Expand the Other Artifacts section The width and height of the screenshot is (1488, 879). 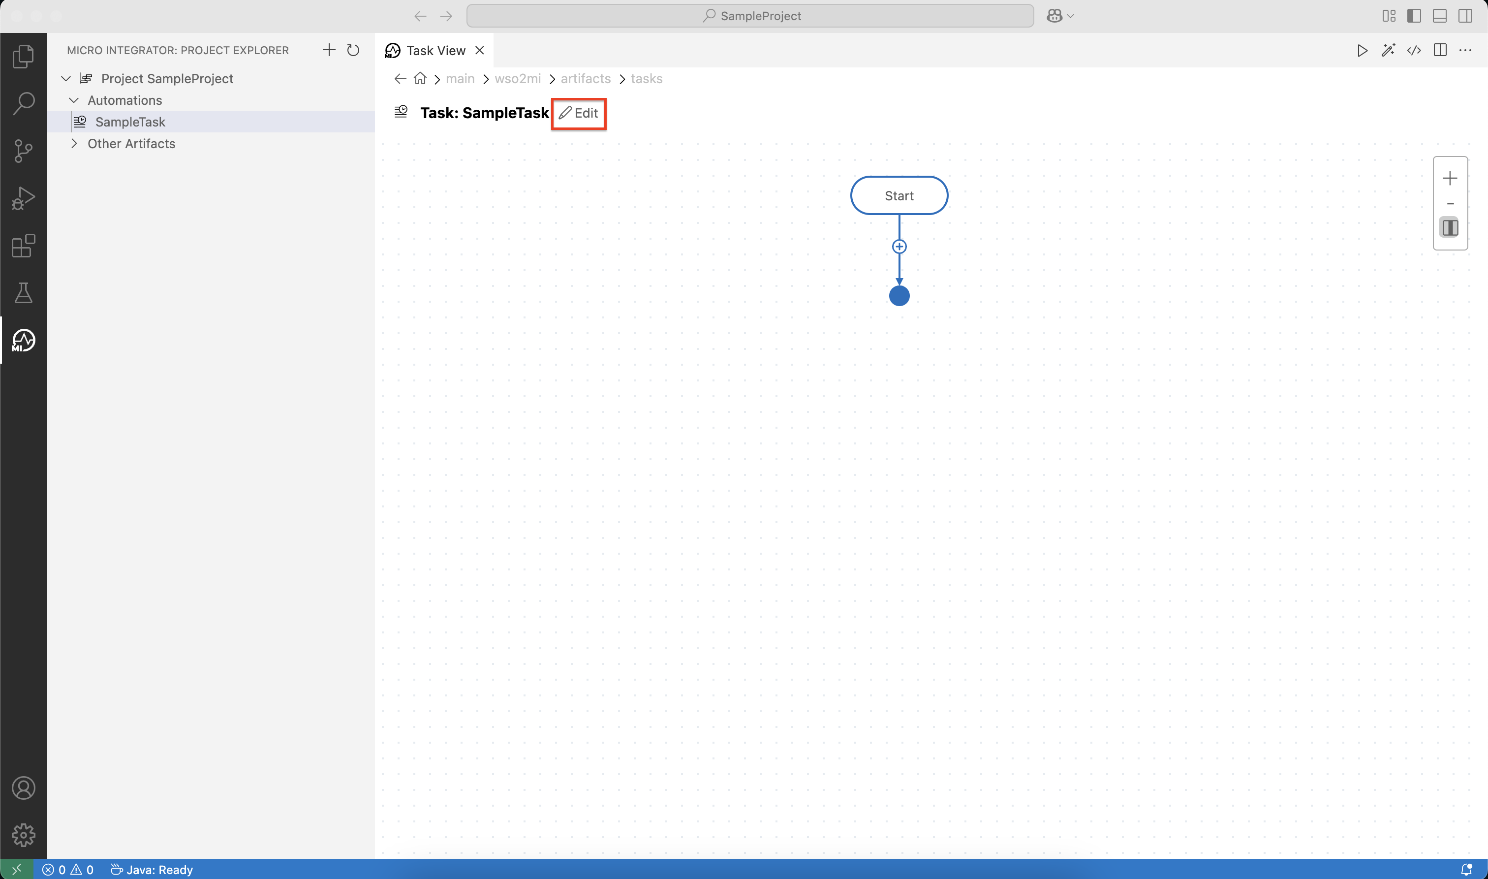pyautogui.click(x=74, y=143)
